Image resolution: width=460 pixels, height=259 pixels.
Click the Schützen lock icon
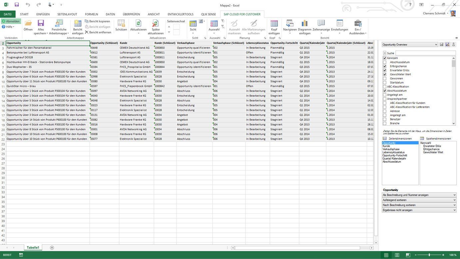tap(121, 23)
